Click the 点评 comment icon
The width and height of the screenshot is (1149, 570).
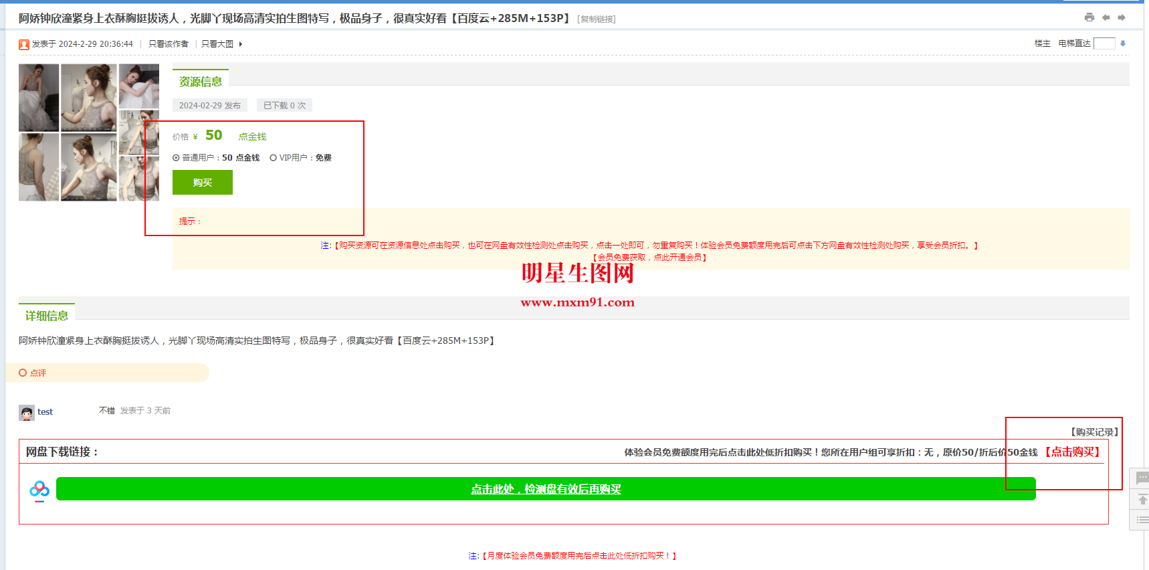[x=23, y=373]
